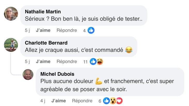
Task: Click Répondre under Charlotte Bernard's comment
Action: 67,61
